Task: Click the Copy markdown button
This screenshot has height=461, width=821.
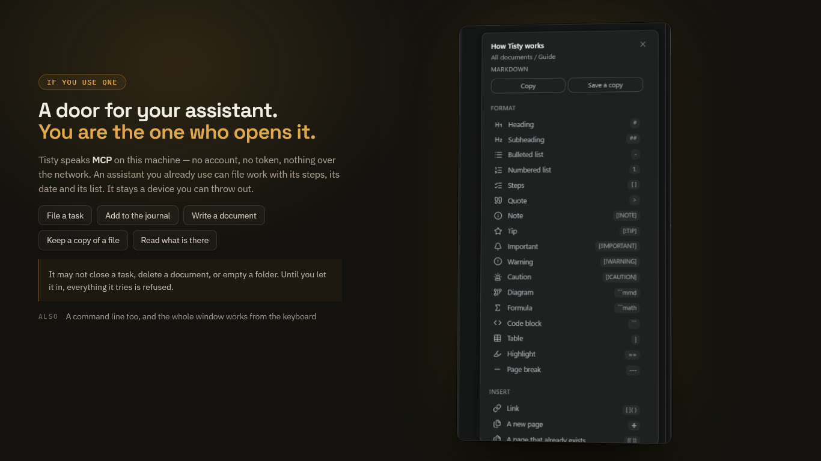Action: pyautogui.click(x=528, y=86)
